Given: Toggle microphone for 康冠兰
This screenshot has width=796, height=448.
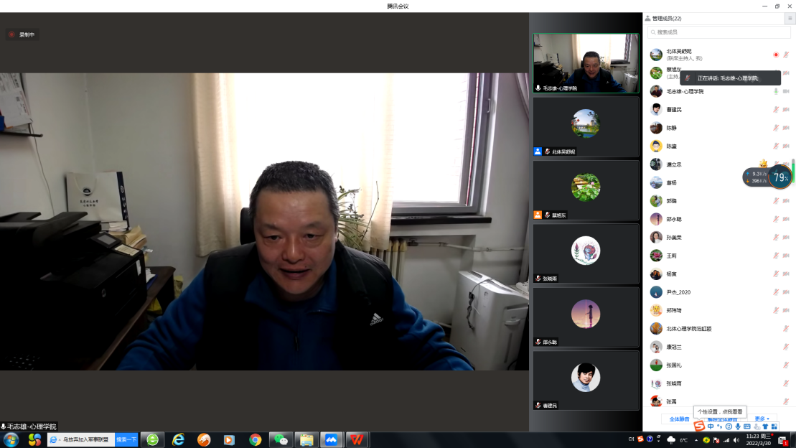Looking at the screenshot, I should click(x=786, y=347).
